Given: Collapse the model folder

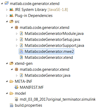Looking at the screenshot, I should [x=7, y=93].
